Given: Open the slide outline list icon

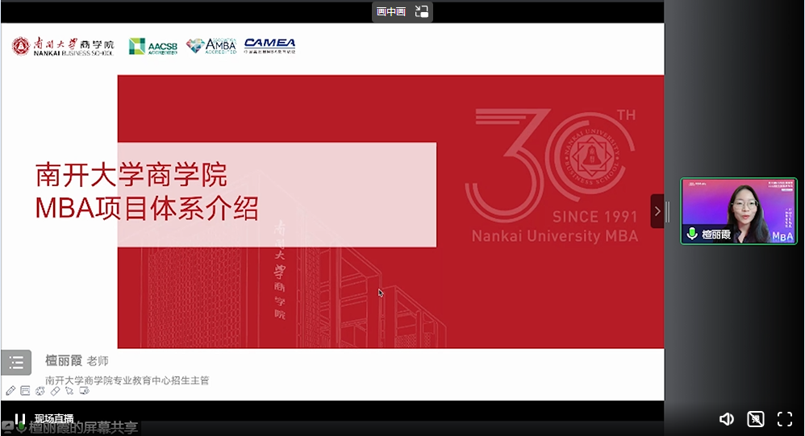Looking at the screenshot, I should tap(16, 363).
